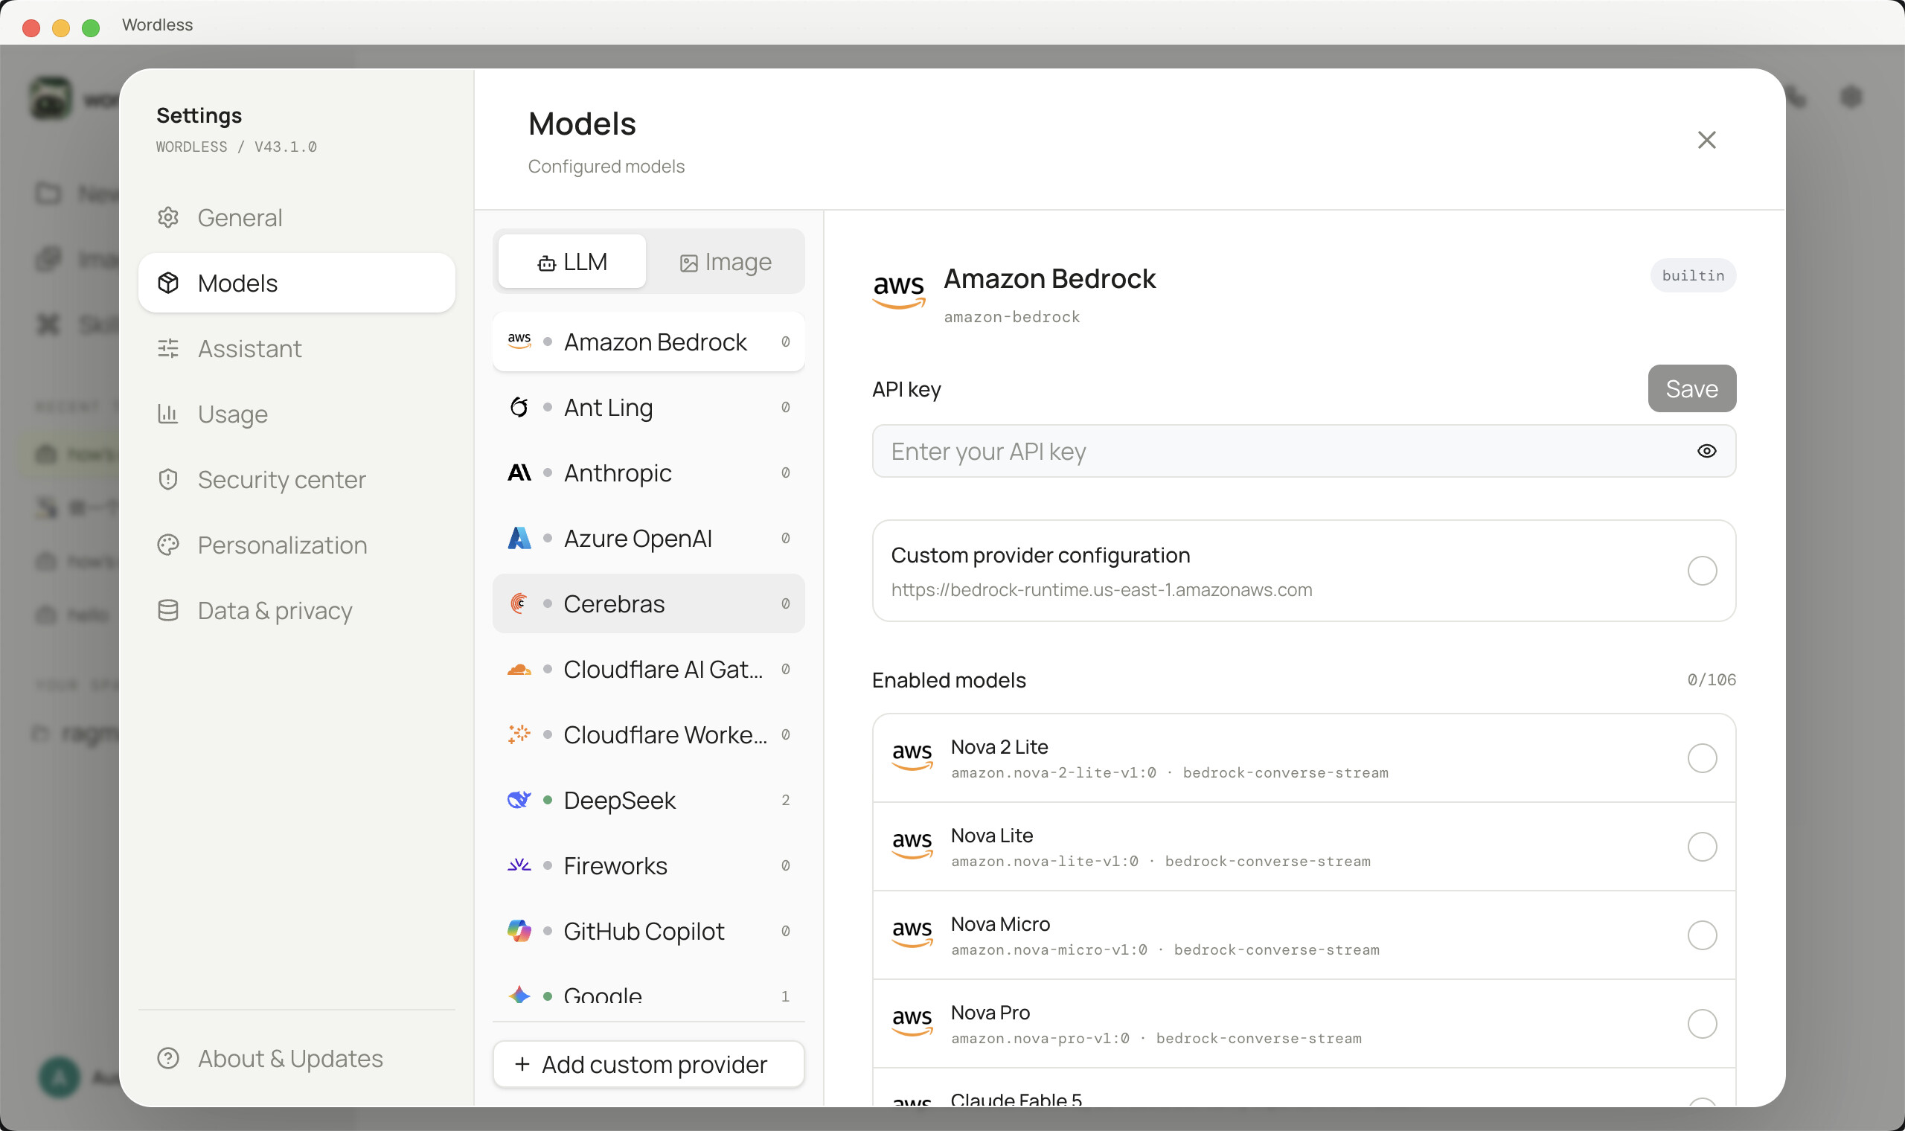
Task: Save the API key
Action: pyautogui.click(x=1691, y=388)
